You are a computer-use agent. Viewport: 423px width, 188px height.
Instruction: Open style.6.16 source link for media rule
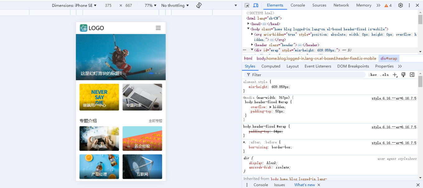pyautogui.click(x=394, y=98)
